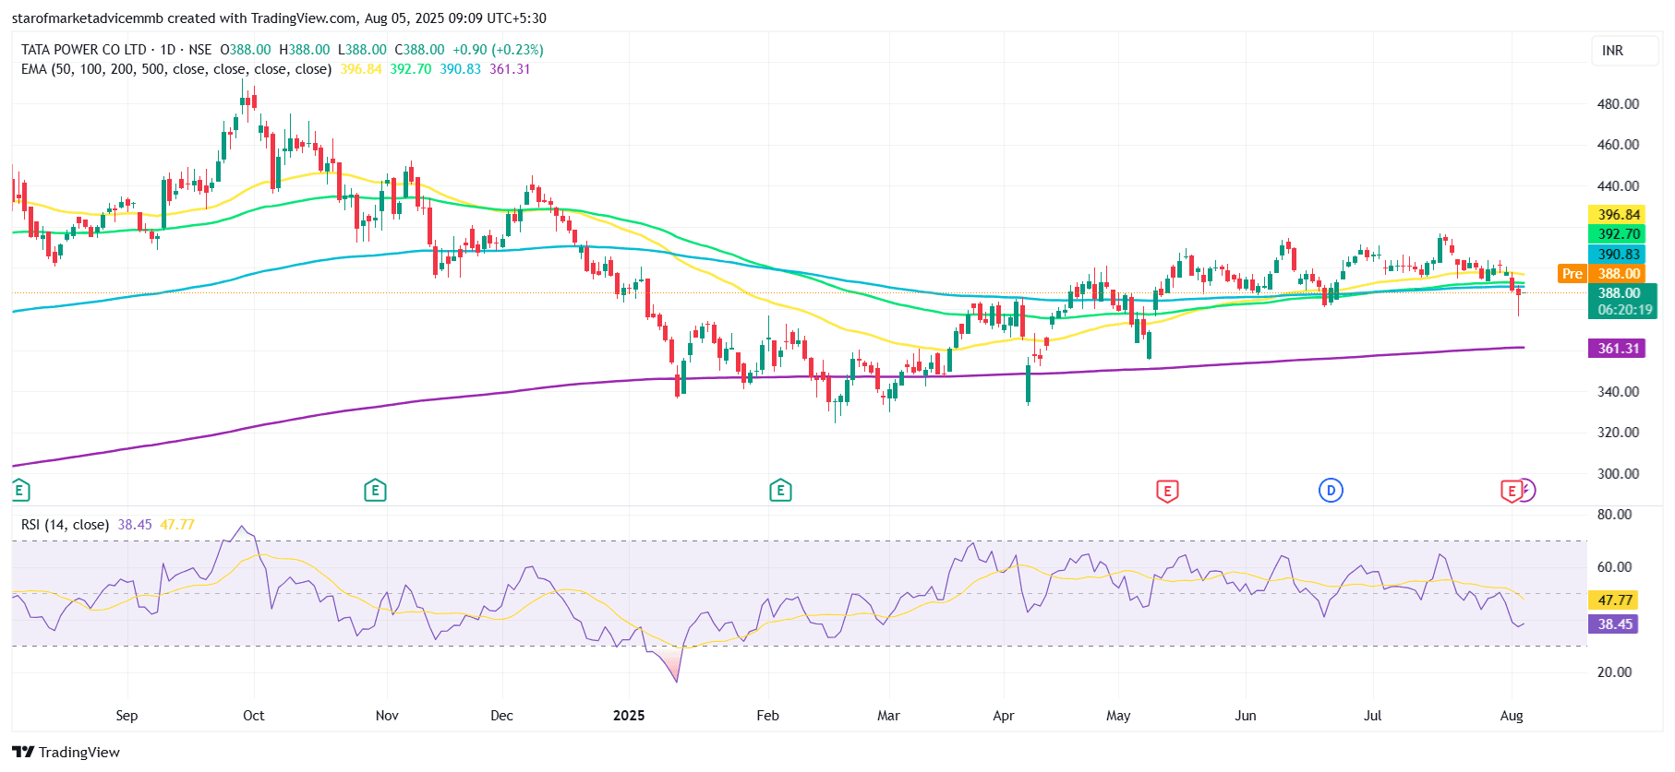Viewport: 1675px width, 772px height.
Task: Click the 80.00 RSI scale label
Action: point(1614,515)
